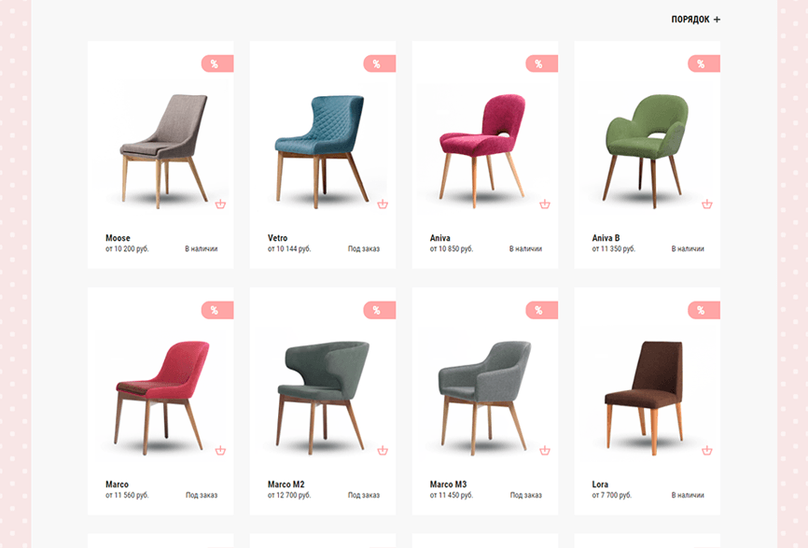Screen dimensions: 808x548
Task: Expand the Порядок sorting menu
Action: point(696,20)
